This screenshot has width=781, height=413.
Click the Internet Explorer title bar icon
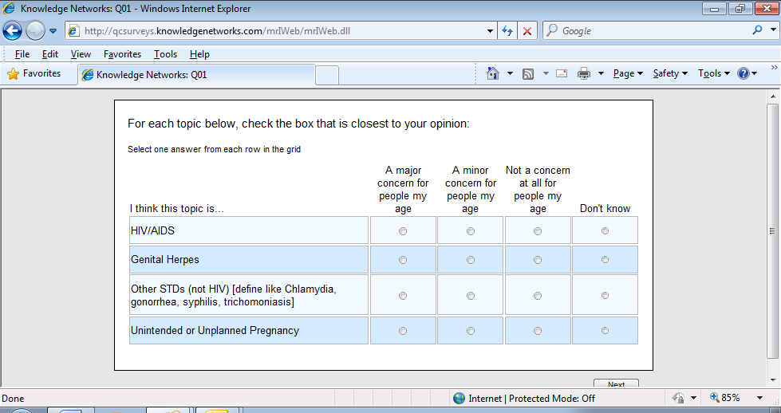9,9
